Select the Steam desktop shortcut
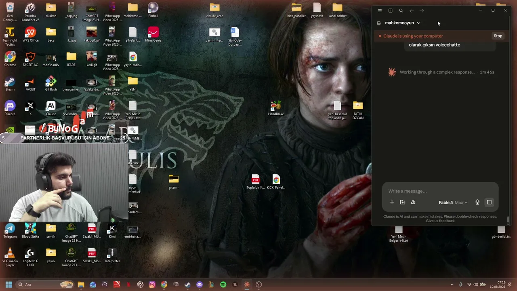The height and width of the screenshot is (291, 517). click(x=10, y=84)
